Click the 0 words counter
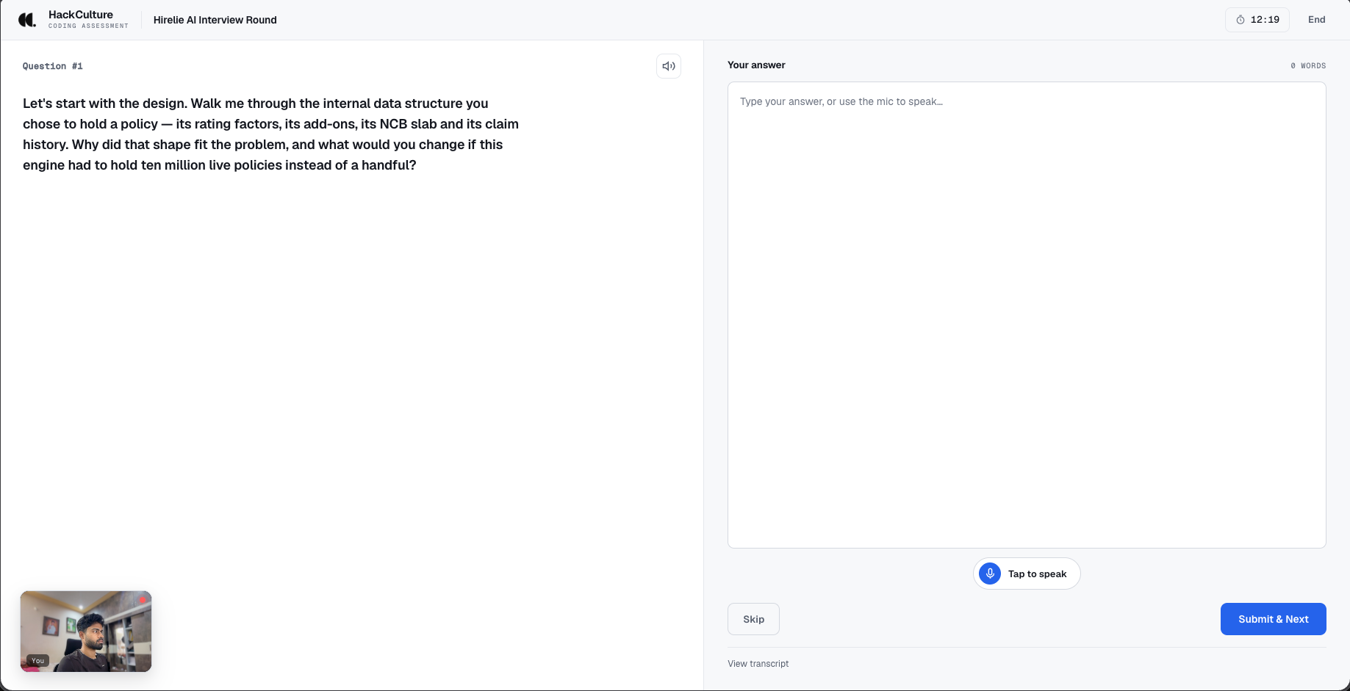Viewport: 1350px width, 691px height. coord(1308,66)
